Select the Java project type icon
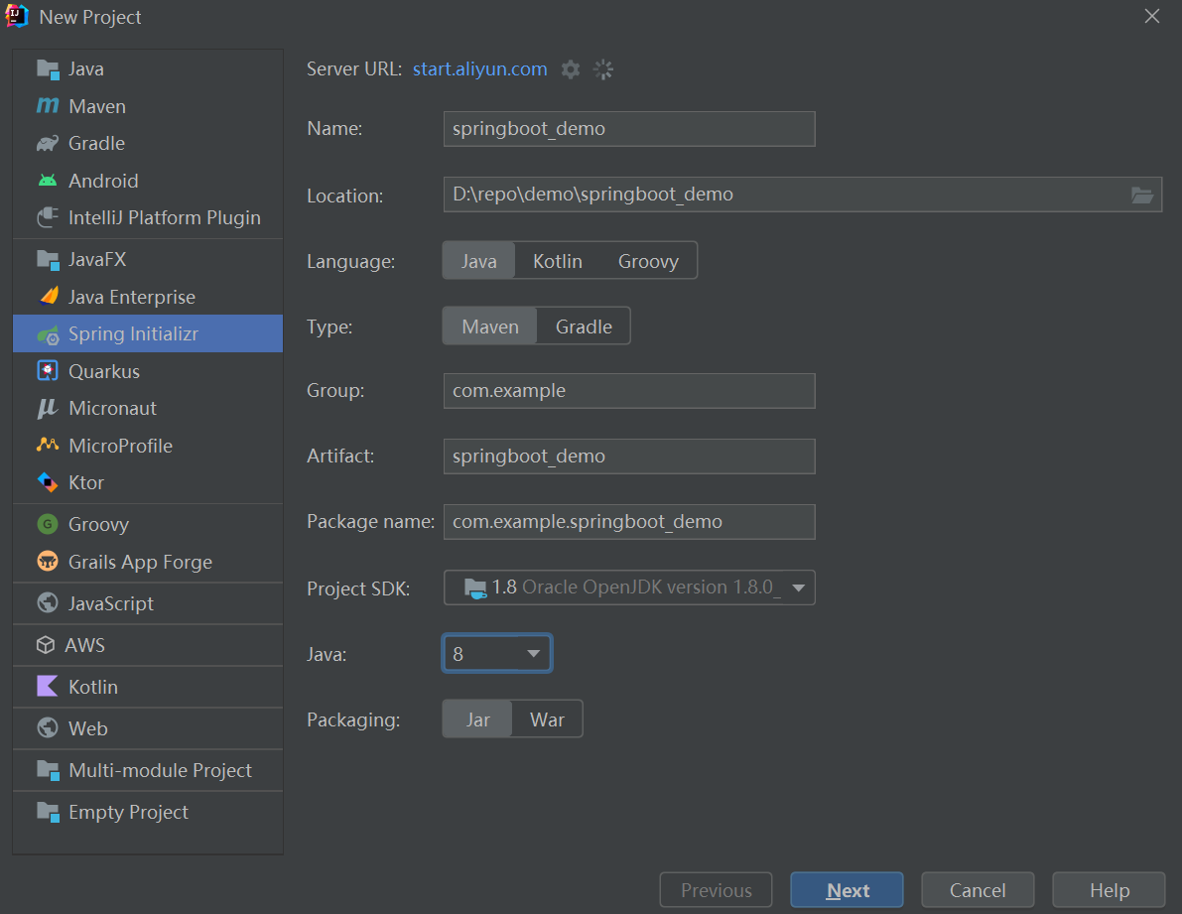1182x914 pixels. [x=48, y=69]
